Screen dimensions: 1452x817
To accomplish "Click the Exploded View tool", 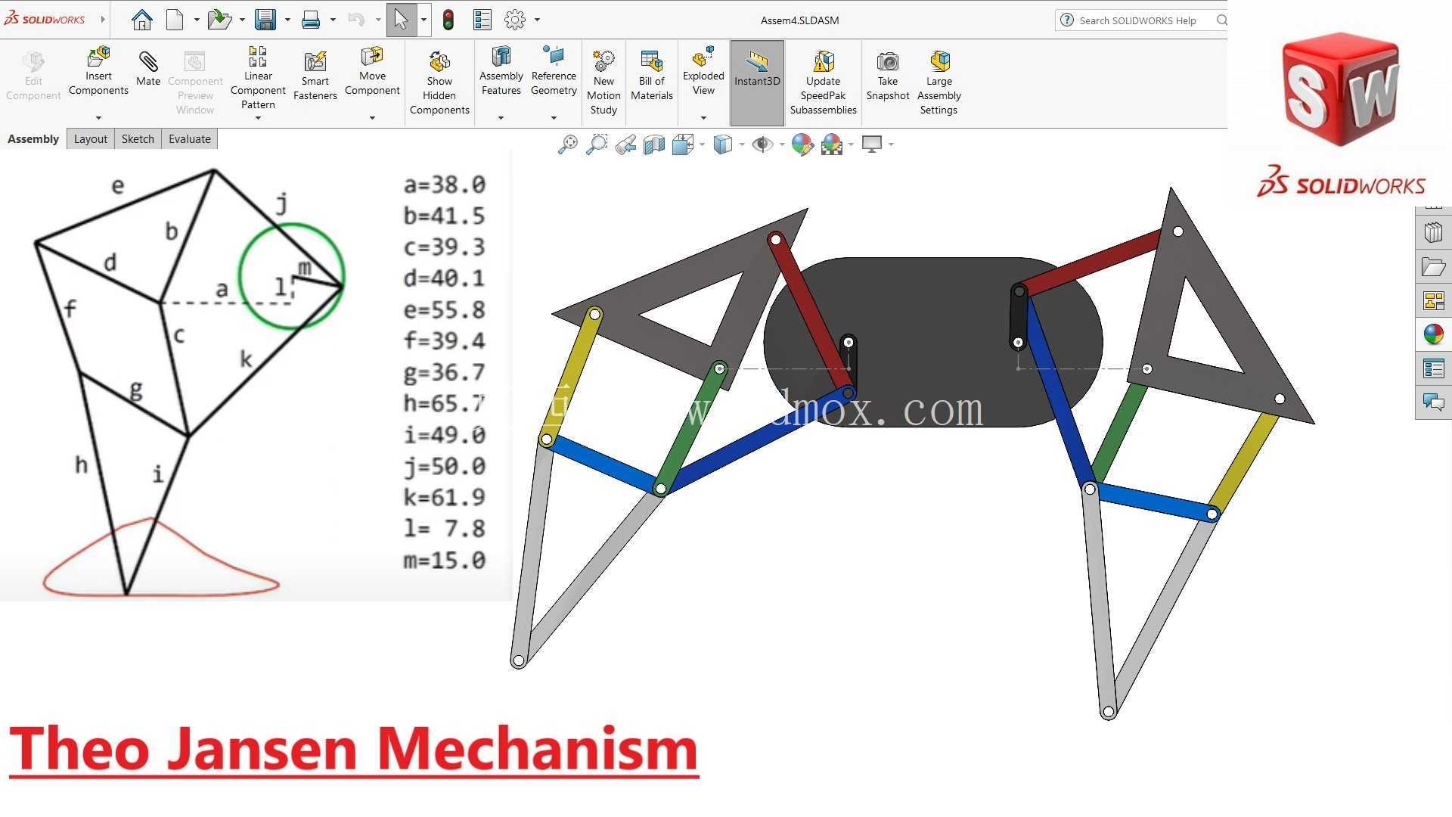I will [x=703, y=70].
